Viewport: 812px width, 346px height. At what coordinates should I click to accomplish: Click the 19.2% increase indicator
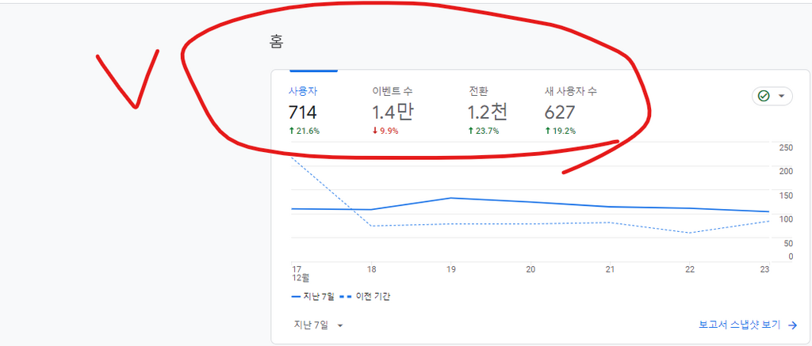(x=560, y=131)
